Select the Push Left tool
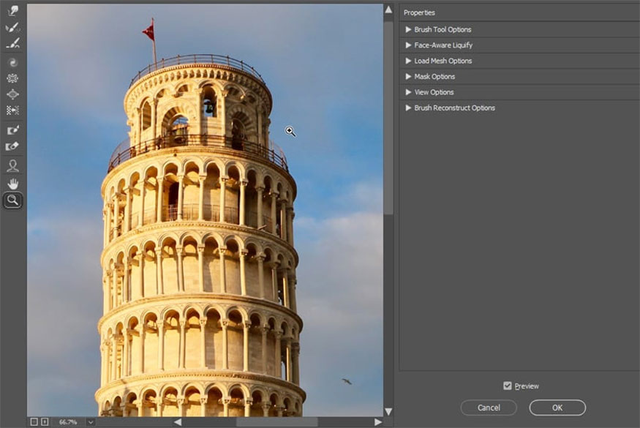 [x=12, y=110]
